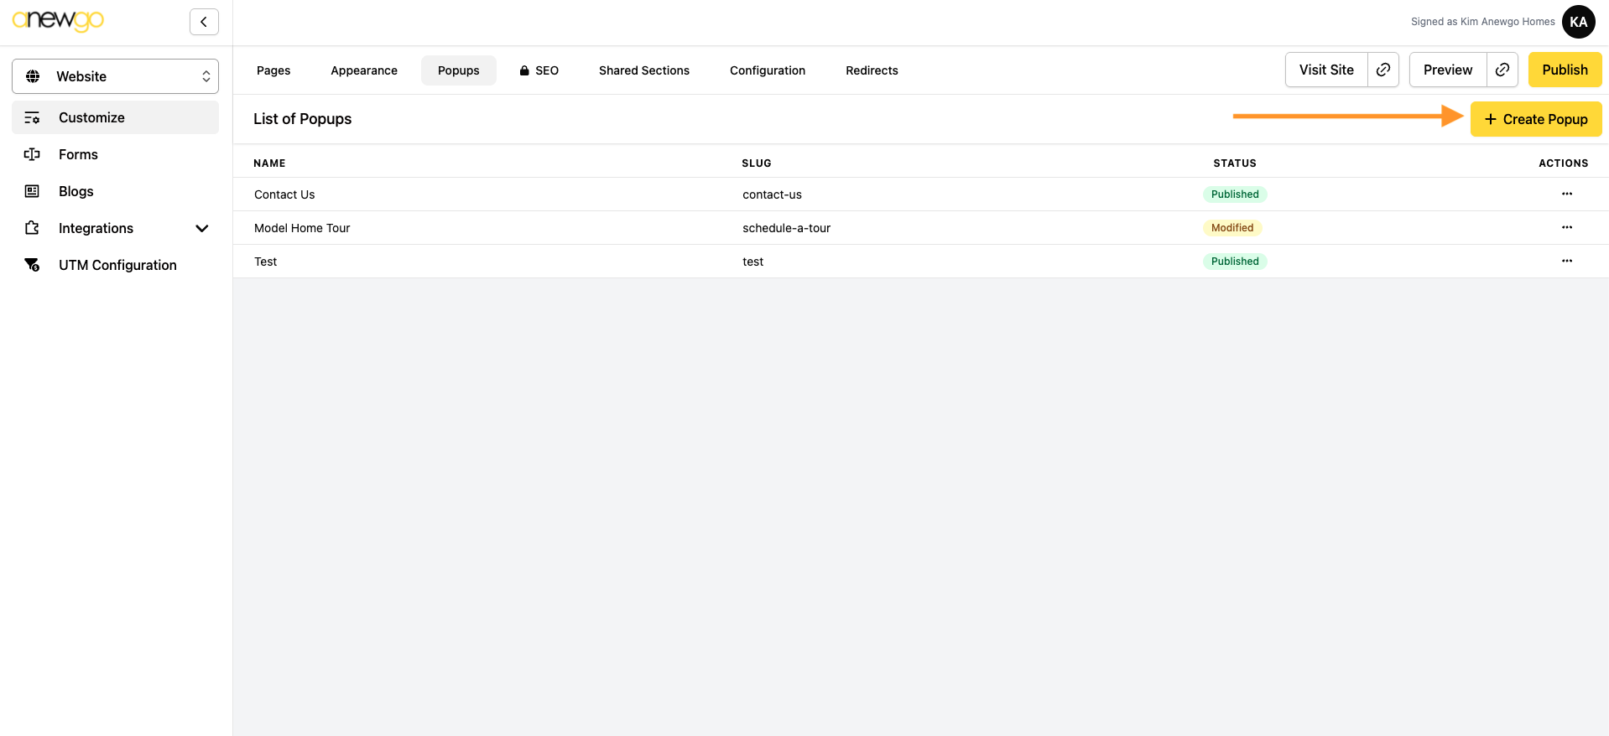Go to the Shared Sections tab
The height and width of the screenshot is (736, 1609).
pos(643,70)
